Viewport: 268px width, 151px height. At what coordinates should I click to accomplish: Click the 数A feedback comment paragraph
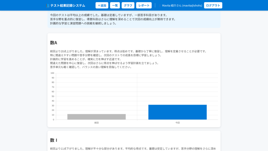point(128,59)
